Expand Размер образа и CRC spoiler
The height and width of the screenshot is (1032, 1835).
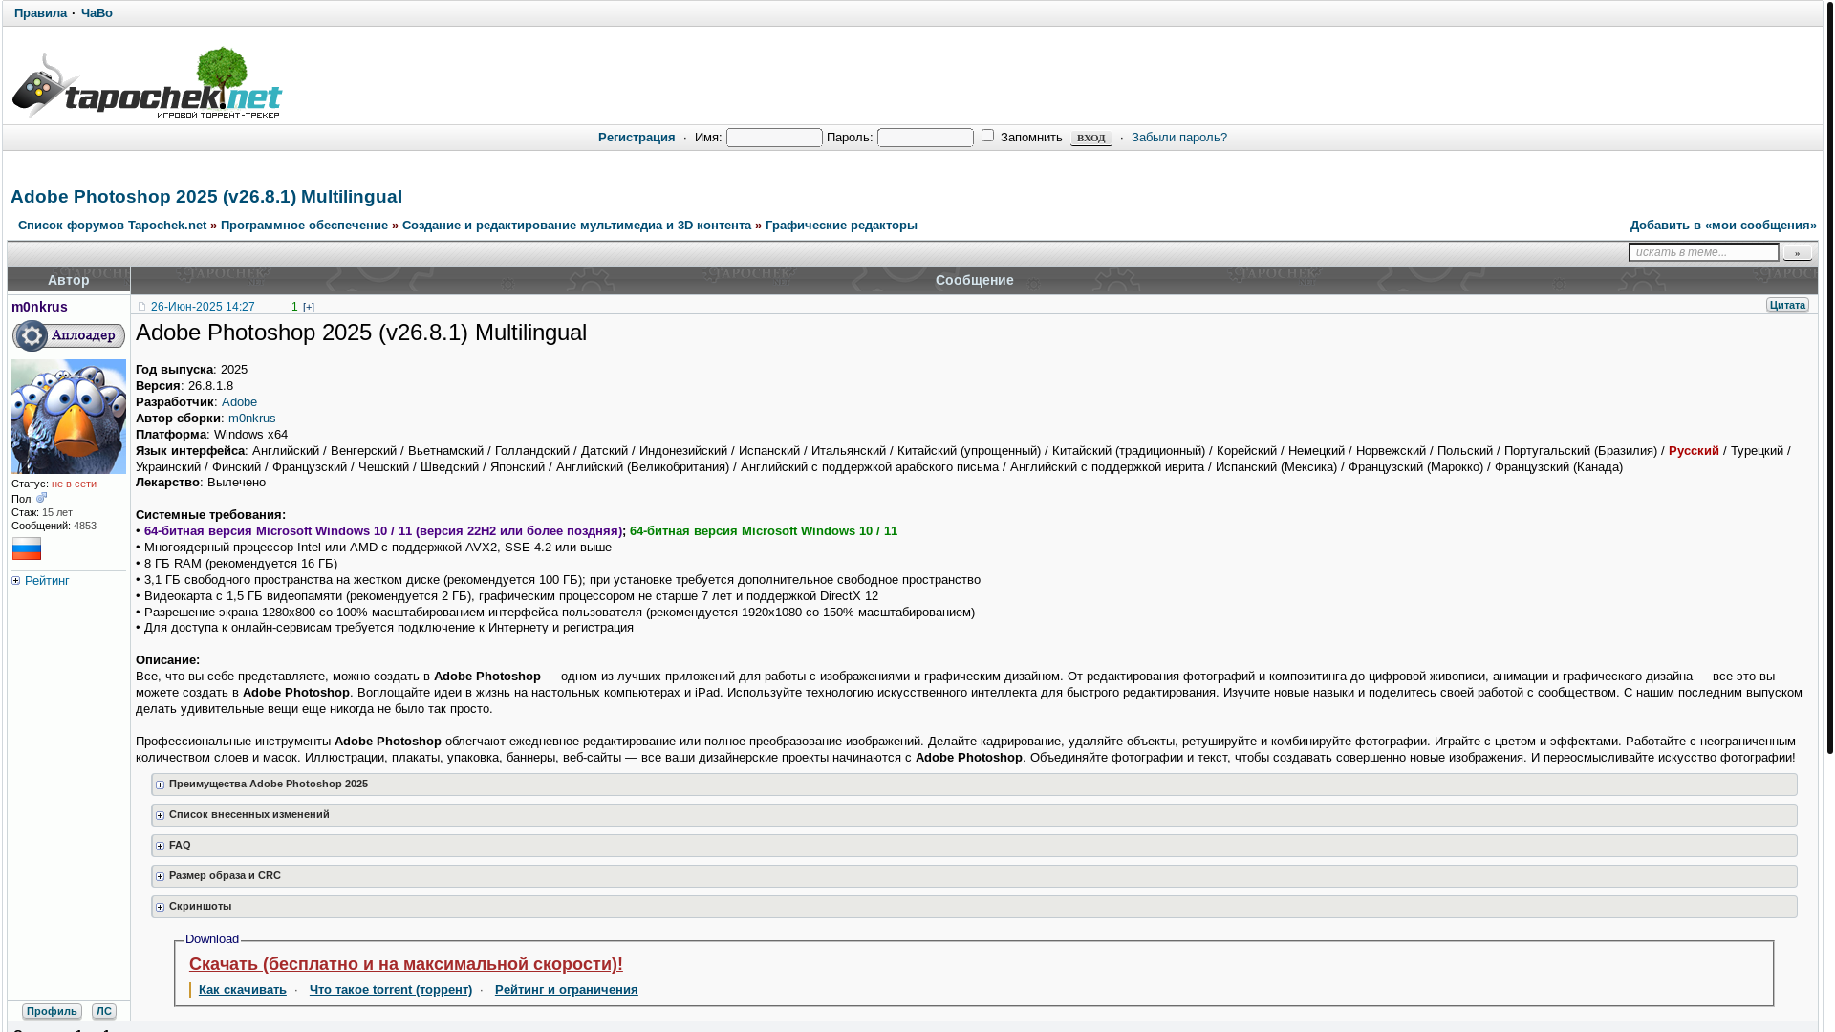(974, 876)
